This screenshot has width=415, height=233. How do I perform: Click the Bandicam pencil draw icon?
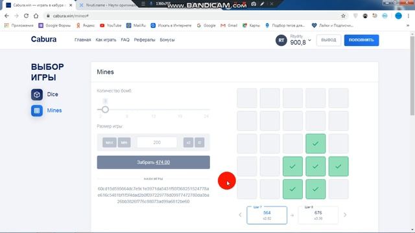coord(262,4)
